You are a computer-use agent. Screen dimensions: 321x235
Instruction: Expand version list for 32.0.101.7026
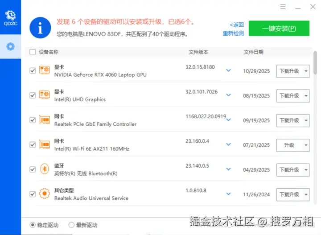[228, 95]
